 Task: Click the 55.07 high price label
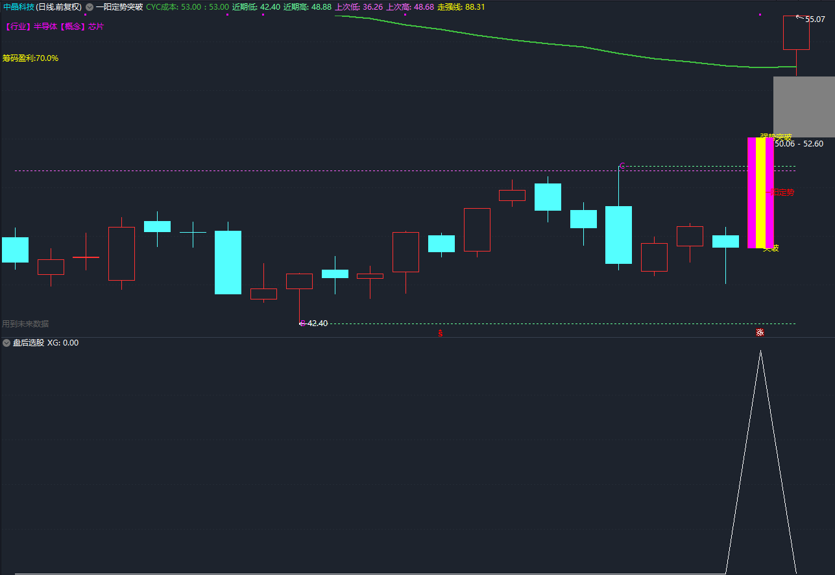815,19
